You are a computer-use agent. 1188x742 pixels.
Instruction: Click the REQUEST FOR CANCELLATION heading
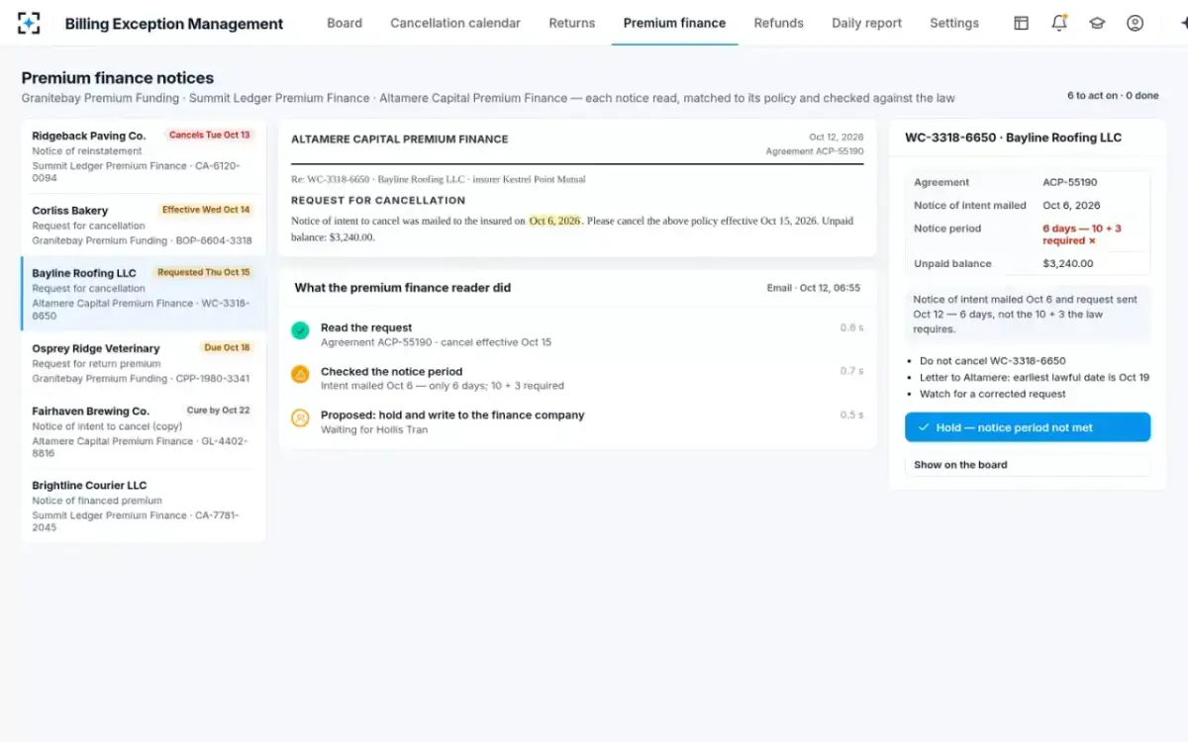(x=378, y=200)
